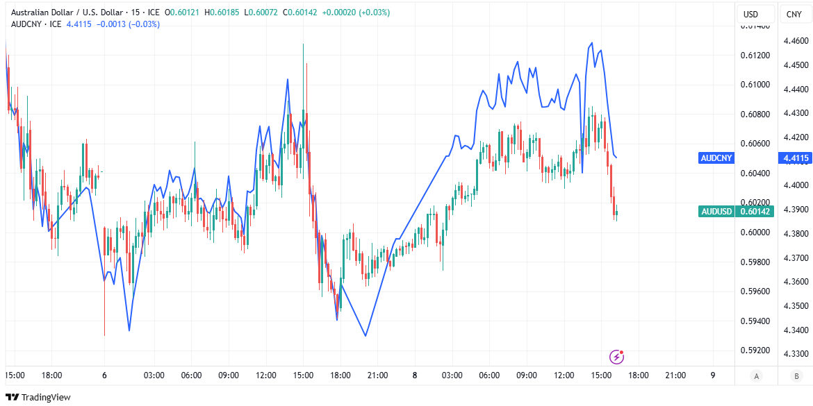Click the blue AUDCNY series label
The image size is (813, 406).
716,158
